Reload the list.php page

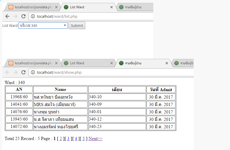(23, 16)
